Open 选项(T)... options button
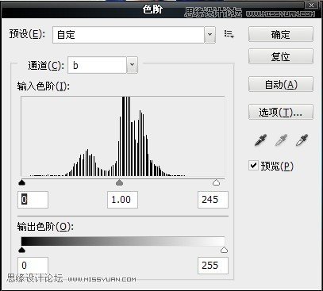The image size is (323, 291). (281, 112)
